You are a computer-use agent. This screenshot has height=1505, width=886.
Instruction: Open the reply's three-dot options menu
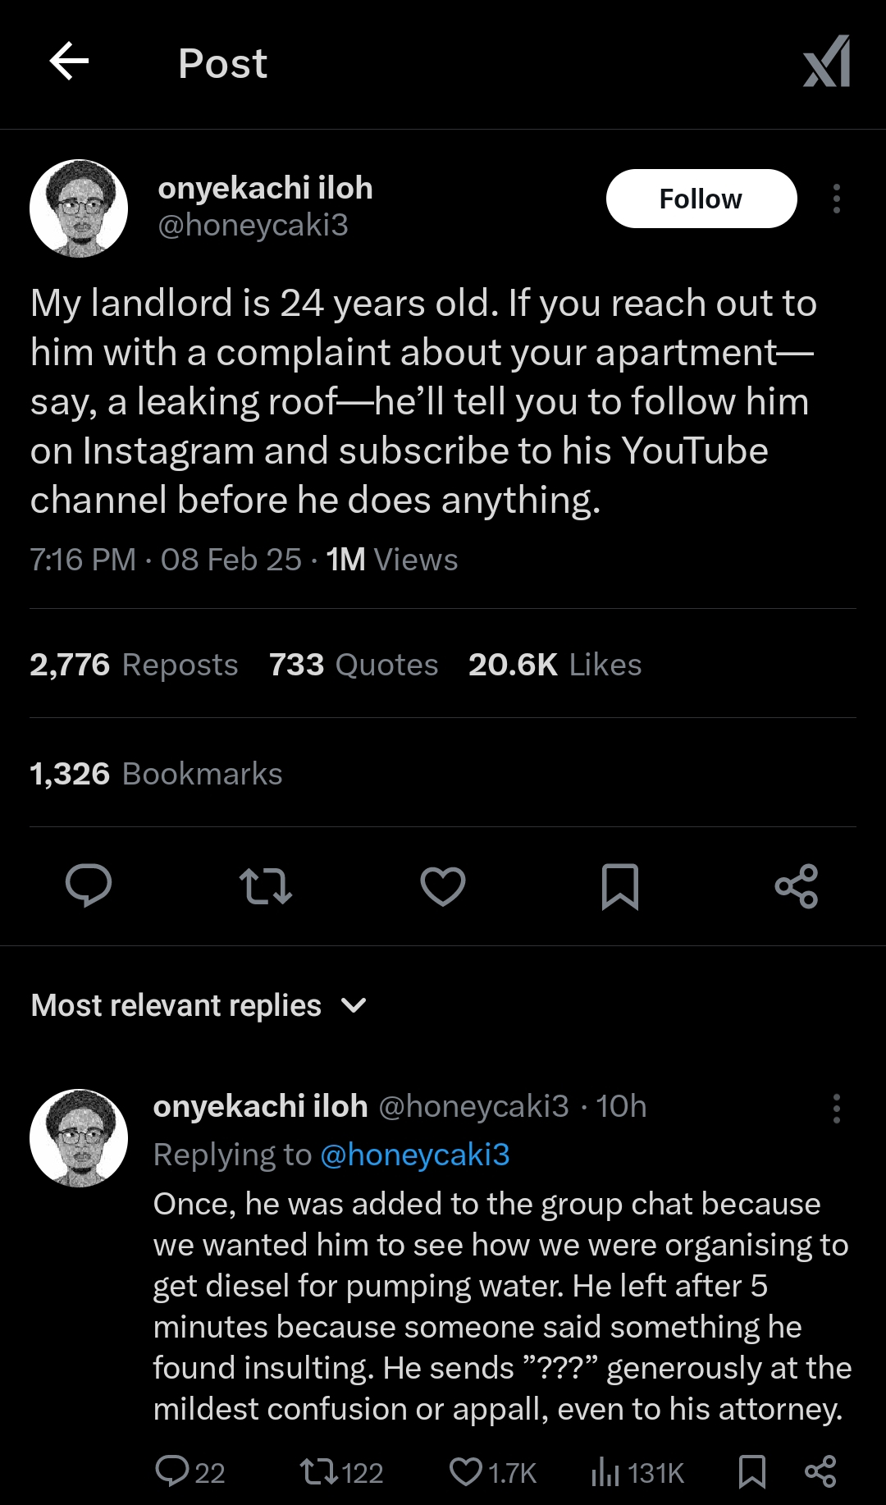(836, 1109)
